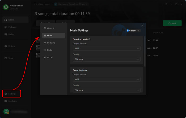Click the Convert button
Viewport: 186px width, 118px height.
[x=172, y=23]
